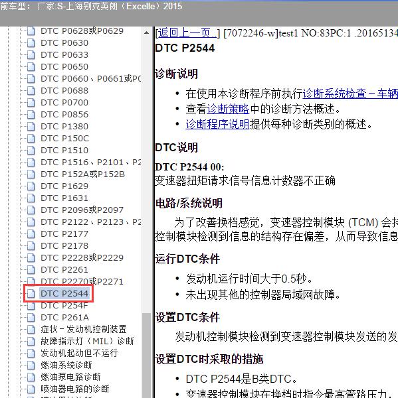
Task: Click the page icon beside 燃油系统诊断
Action: click(31, 365)
